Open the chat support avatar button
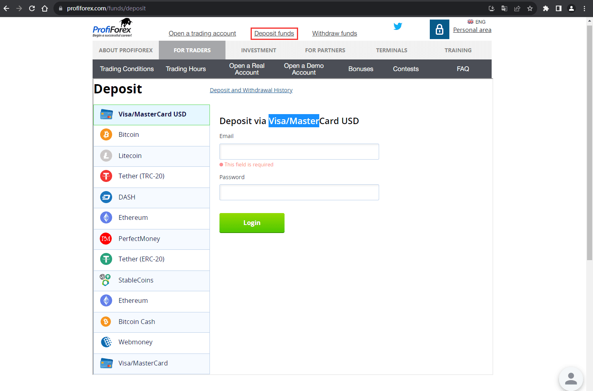 [571, 379]
